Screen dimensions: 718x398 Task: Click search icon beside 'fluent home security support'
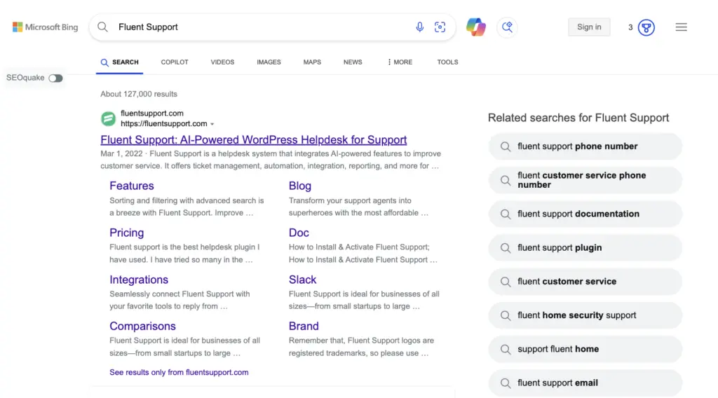[x=505, y=315]
